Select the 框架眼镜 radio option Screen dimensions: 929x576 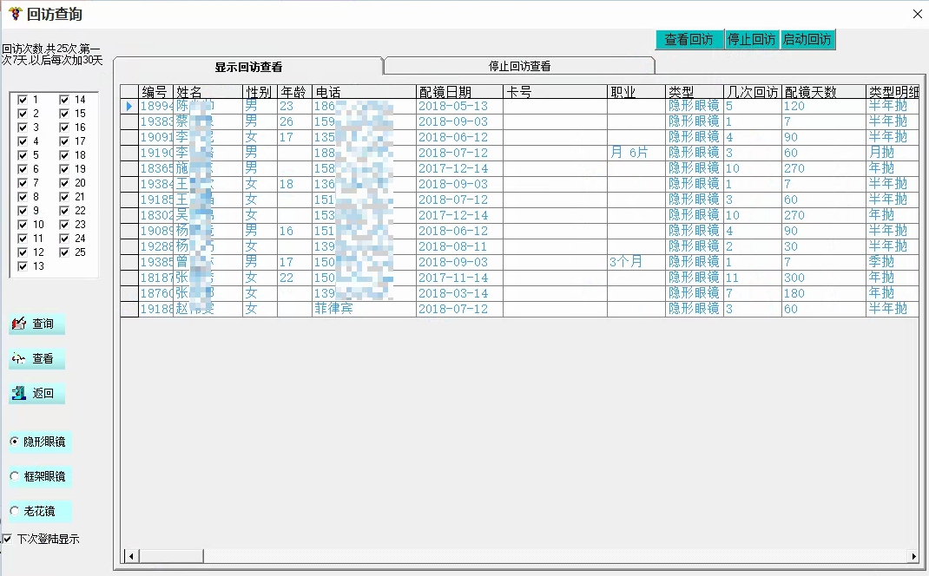15,476
